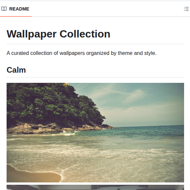Screen dimensions: 190x190
Task: Click the "Collection" word in the title
Action: point(85,34)
